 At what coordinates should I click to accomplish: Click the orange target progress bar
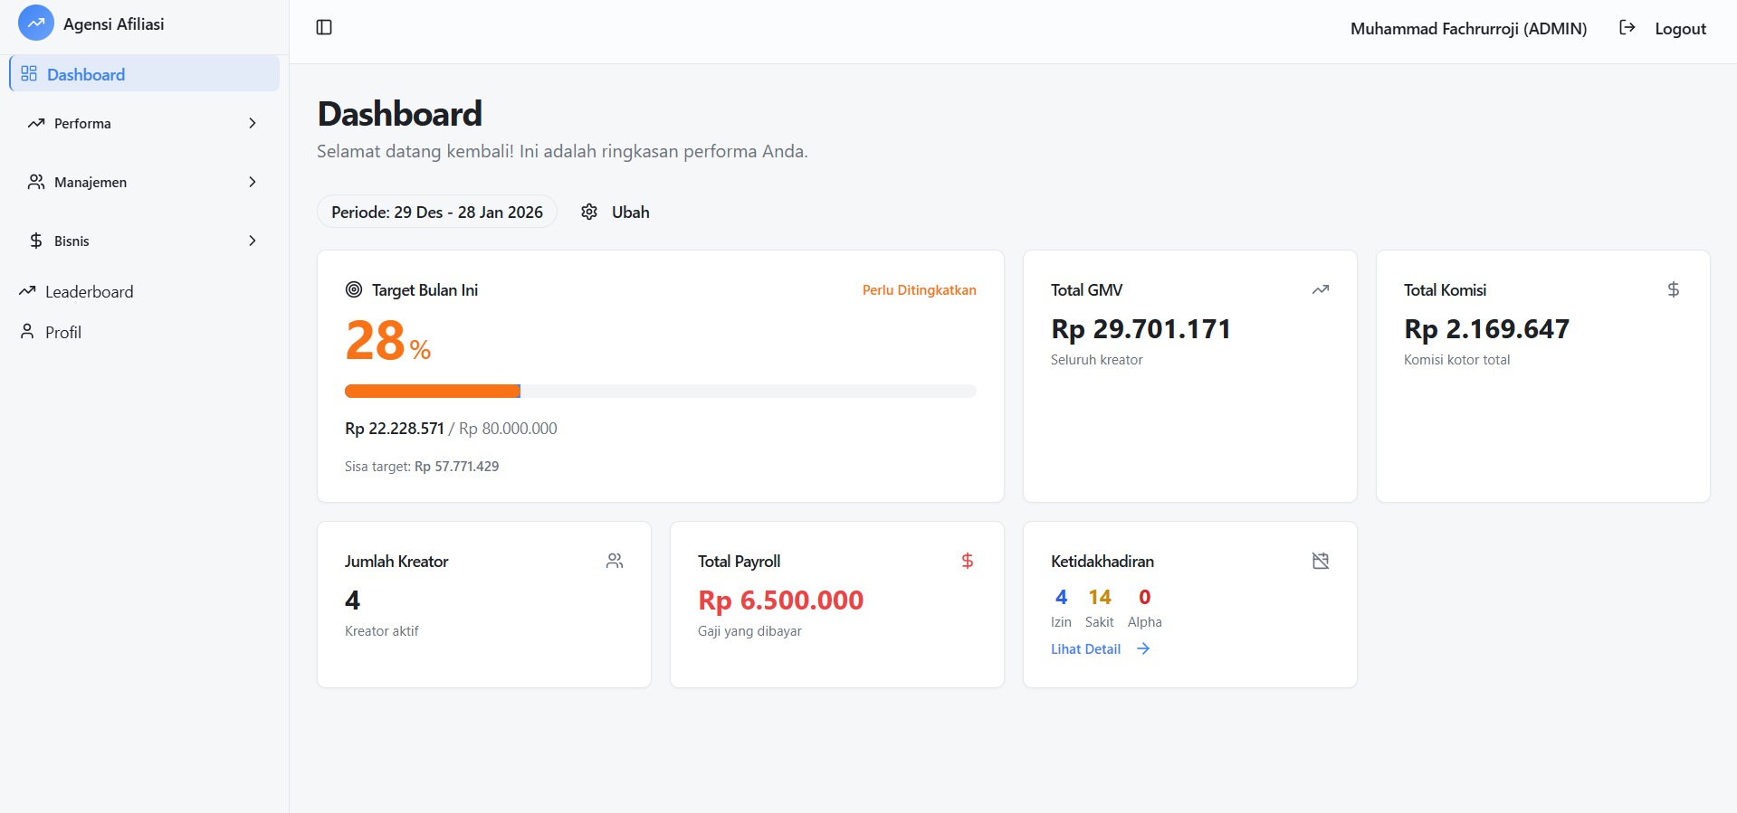click(x=433, y=391)
